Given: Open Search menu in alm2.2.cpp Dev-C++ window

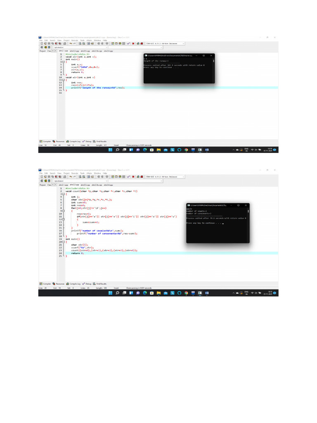Looking at the screenshot, I should pos(52,173).
